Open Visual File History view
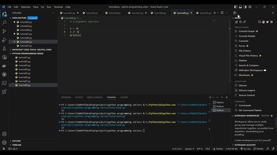This screenshot has width=277, height=155. tap(248, 56)
